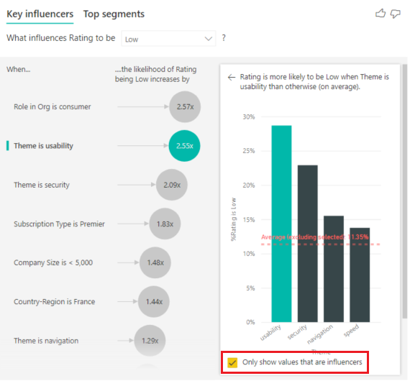
Task: Click the 'usability' axis label
Action: click(x=270, y=332)
